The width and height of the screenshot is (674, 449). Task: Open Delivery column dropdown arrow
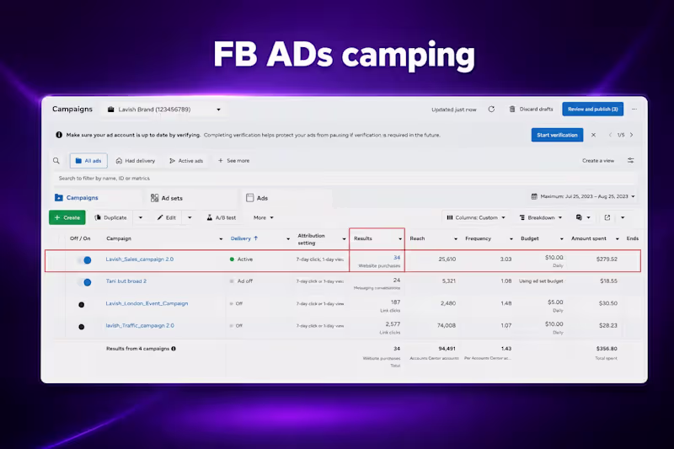[x=288, y=239]
